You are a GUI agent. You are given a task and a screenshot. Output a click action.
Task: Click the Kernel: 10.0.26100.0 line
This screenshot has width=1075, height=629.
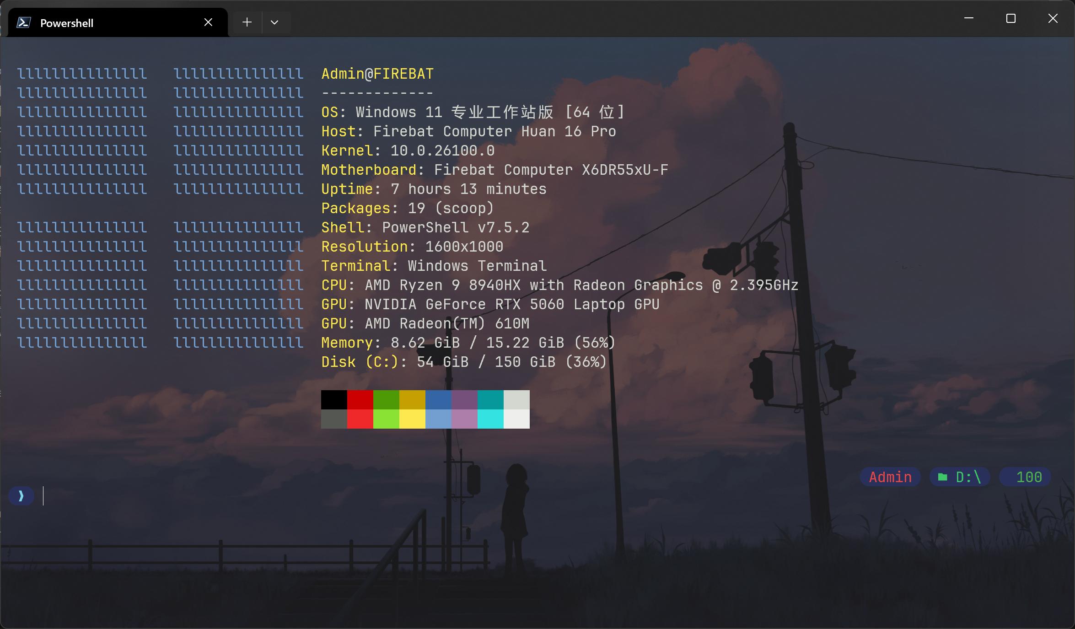pos(408,151)
